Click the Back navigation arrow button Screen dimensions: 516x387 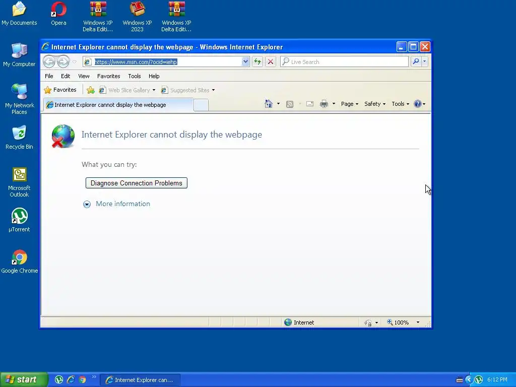[x=49, y=61]
